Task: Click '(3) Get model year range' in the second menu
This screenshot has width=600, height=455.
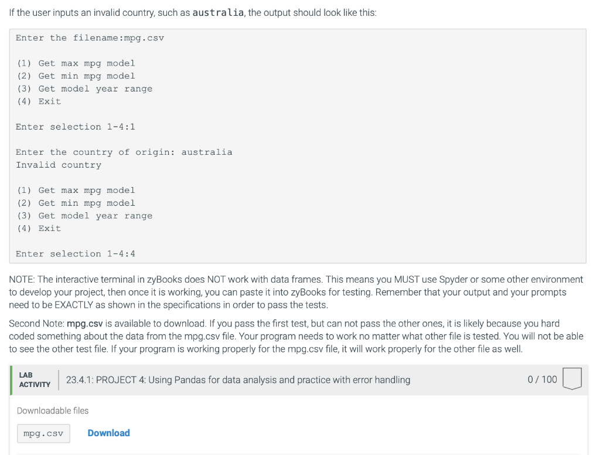Action: tap(84, 216)
